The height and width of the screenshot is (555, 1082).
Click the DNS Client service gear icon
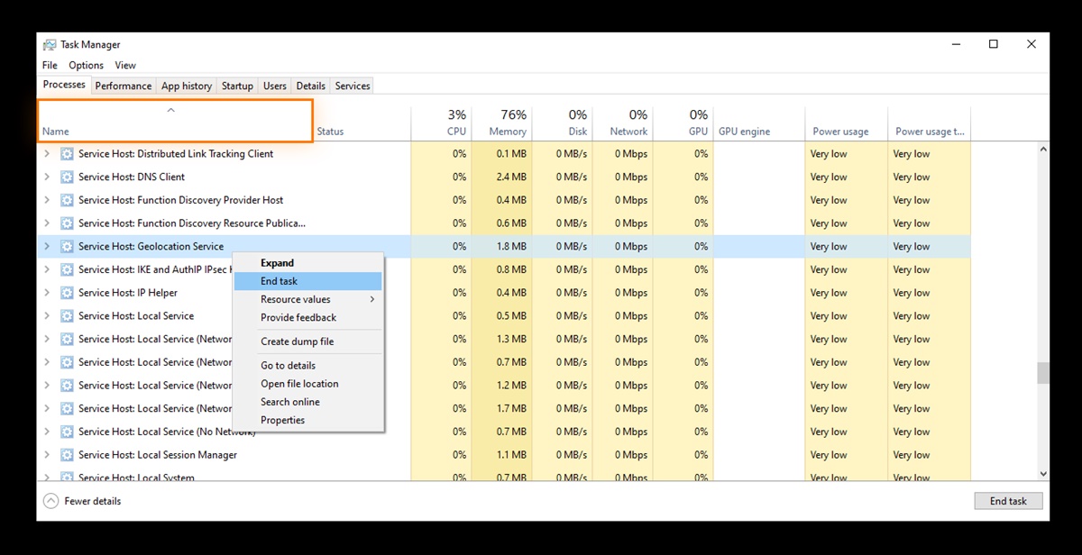pyautogui.click(x=66, y=177)
